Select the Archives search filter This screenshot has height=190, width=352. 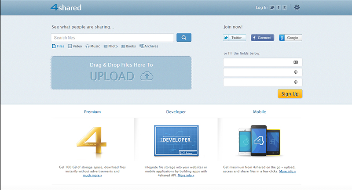coord(149,46)
